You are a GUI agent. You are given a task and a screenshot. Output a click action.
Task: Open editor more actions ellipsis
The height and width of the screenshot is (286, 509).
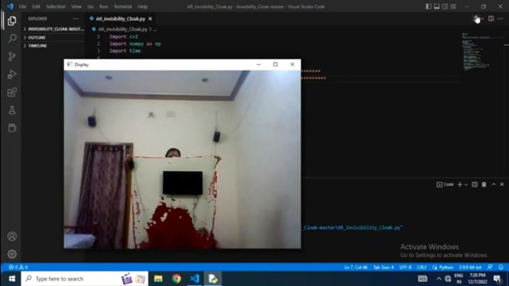(x=500, y=19)
